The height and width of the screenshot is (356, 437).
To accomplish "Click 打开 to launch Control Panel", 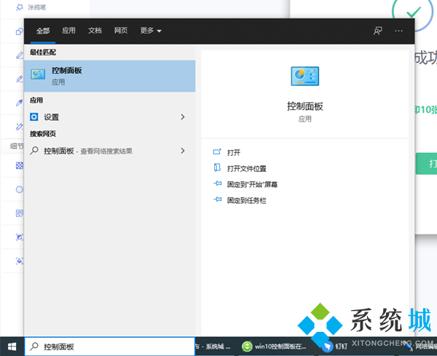I will (x=234, y=153).
